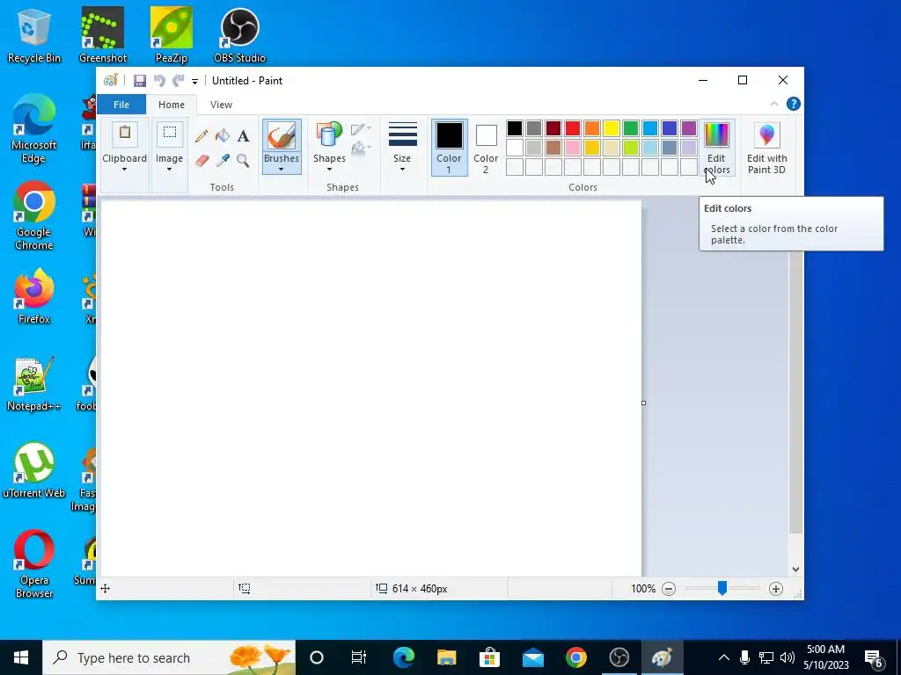The image size is (901, 675).
Task: Switch to the View tab
Action: [221, 105]
